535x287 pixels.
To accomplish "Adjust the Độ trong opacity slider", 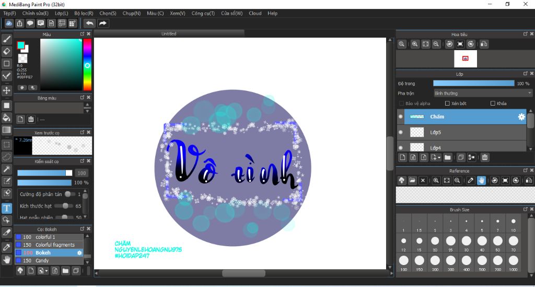I will 473,83.
